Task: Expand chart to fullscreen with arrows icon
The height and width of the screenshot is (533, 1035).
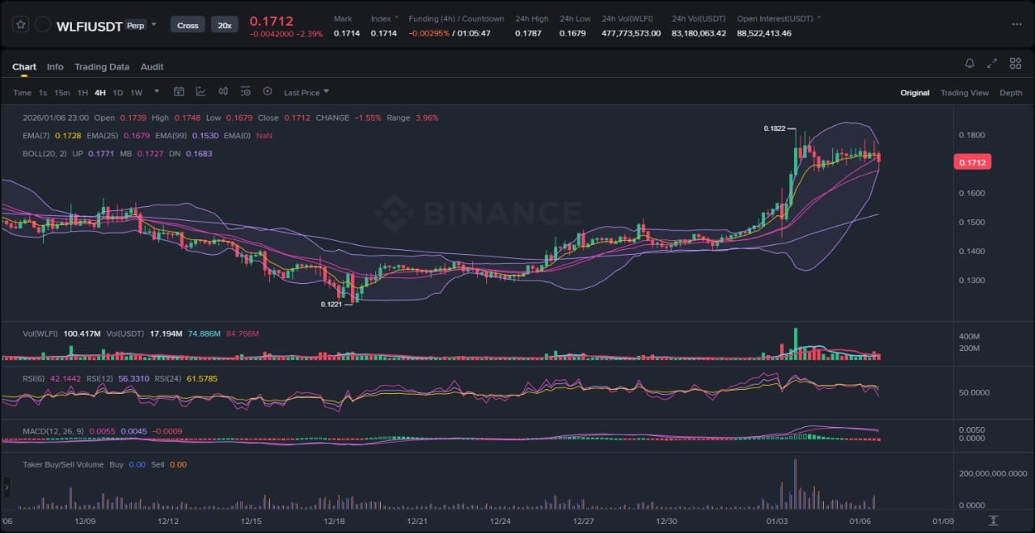Action: click(992, 63)
